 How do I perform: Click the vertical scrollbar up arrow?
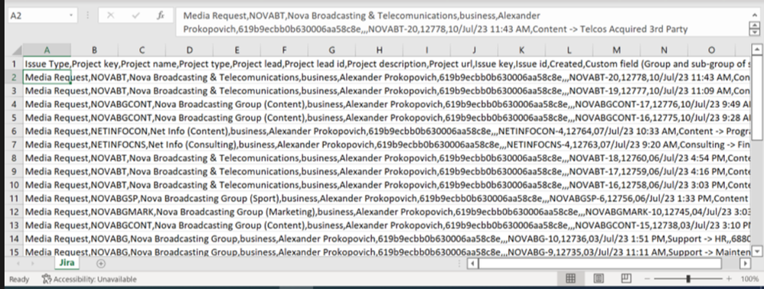coord(756,49)
